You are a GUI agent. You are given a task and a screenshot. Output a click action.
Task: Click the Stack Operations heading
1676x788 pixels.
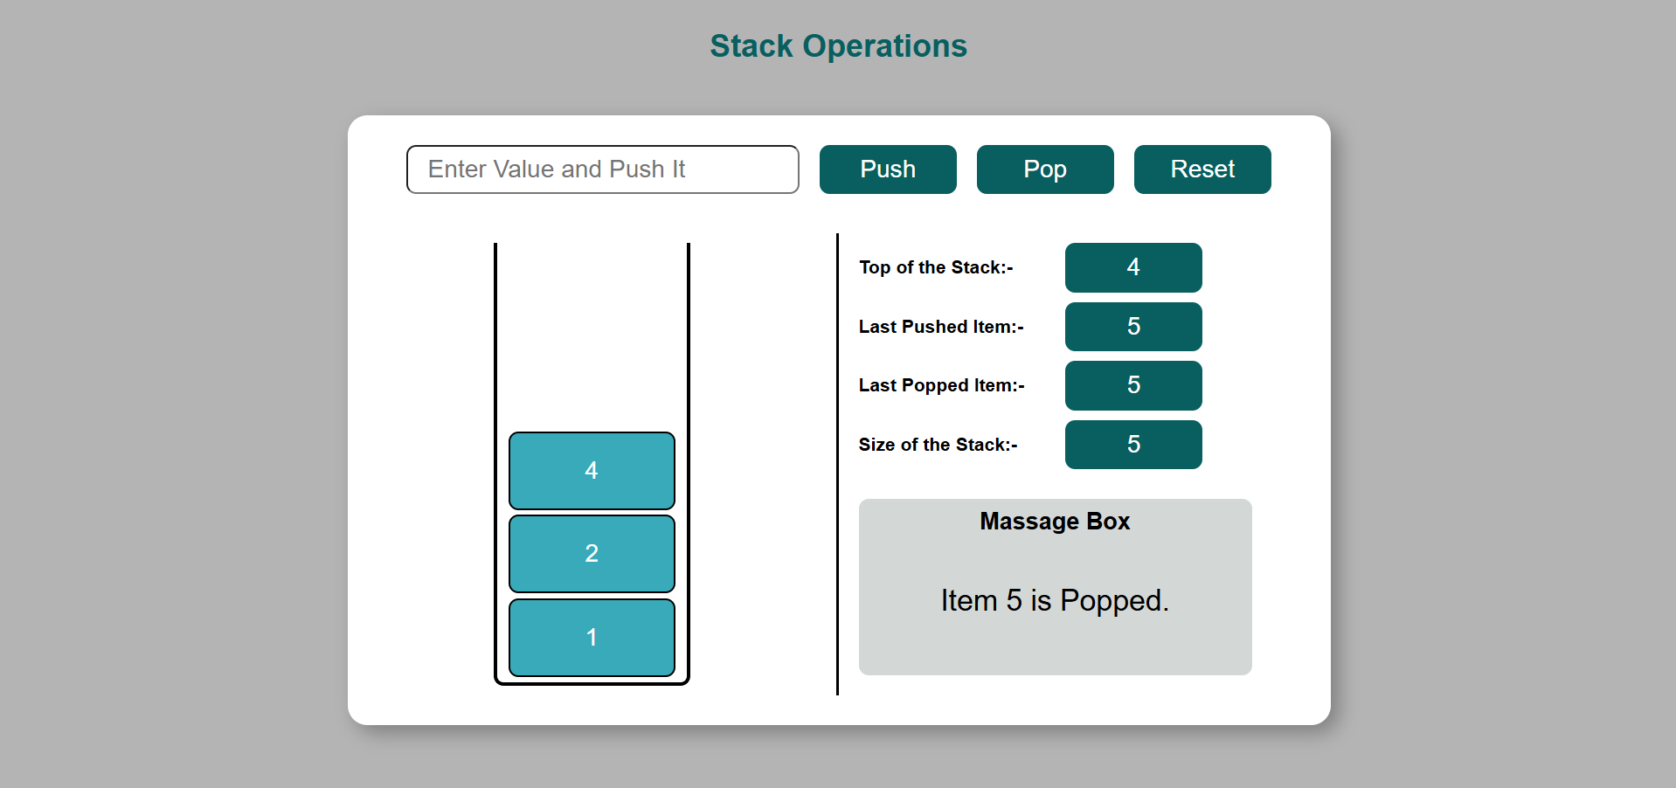pos(838,46)
